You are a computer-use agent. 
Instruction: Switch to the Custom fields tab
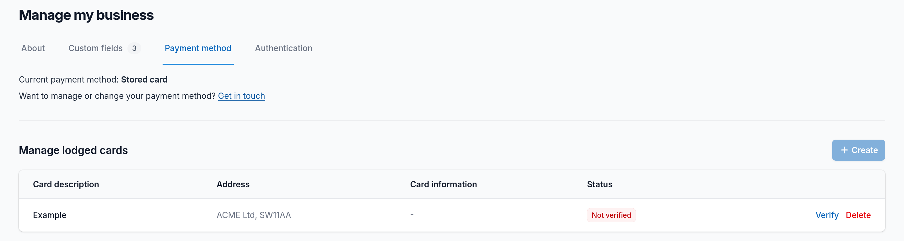(95, 48)
